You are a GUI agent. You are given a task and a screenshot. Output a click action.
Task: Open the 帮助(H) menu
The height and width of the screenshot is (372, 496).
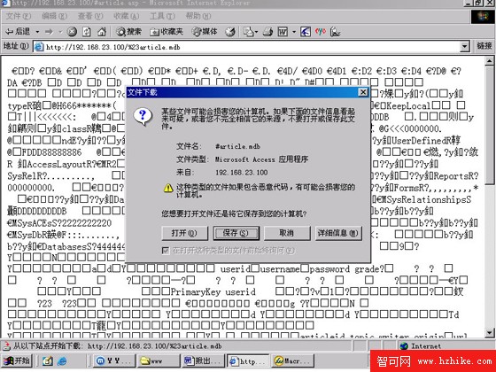point(198,16)
